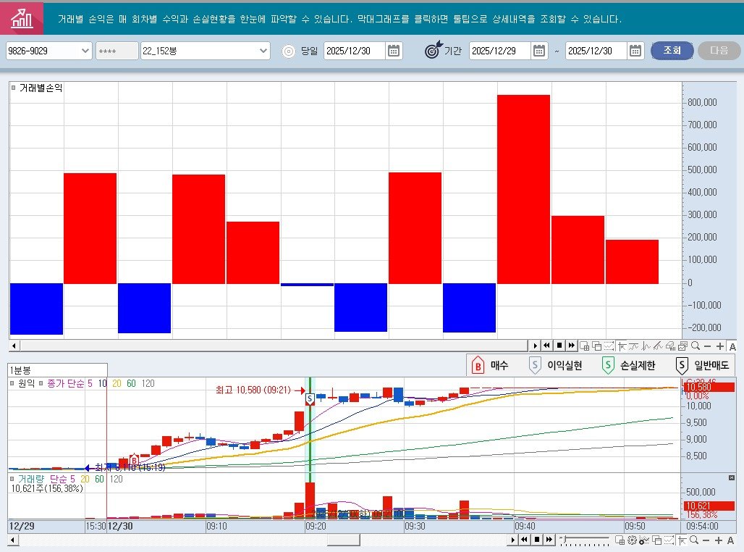Toggle the 매수 buy marker legend
The height and width of the screenshot is (552, 744).
(x=491, y=366)
